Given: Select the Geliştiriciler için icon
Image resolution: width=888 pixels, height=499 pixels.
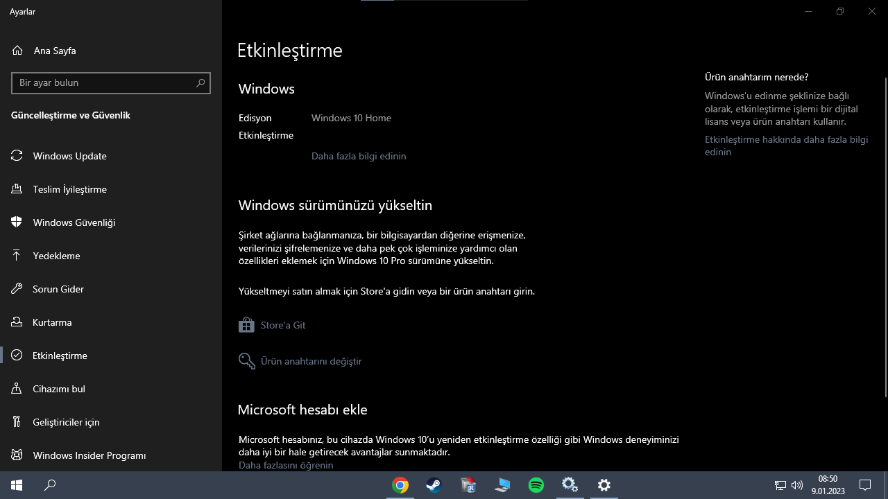Looking at the screenshot, I should [x=17, y=422].
